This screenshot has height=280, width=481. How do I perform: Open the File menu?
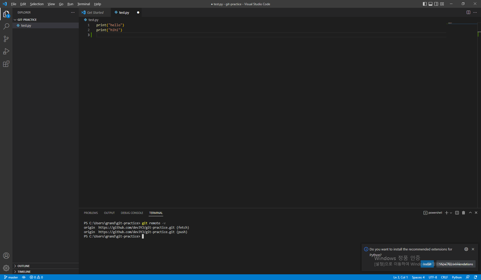click(13, 4)
